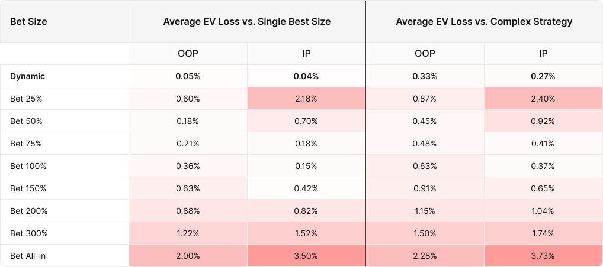Click the 3.50% cell in All-in row
603x267 pixels.
click(x=306, y=256)
